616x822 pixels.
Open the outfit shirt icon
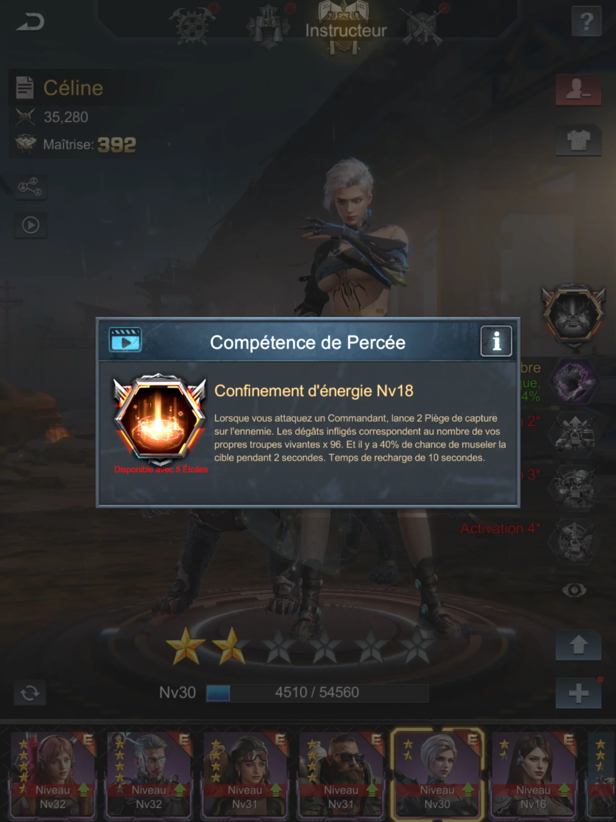(578, 140)
